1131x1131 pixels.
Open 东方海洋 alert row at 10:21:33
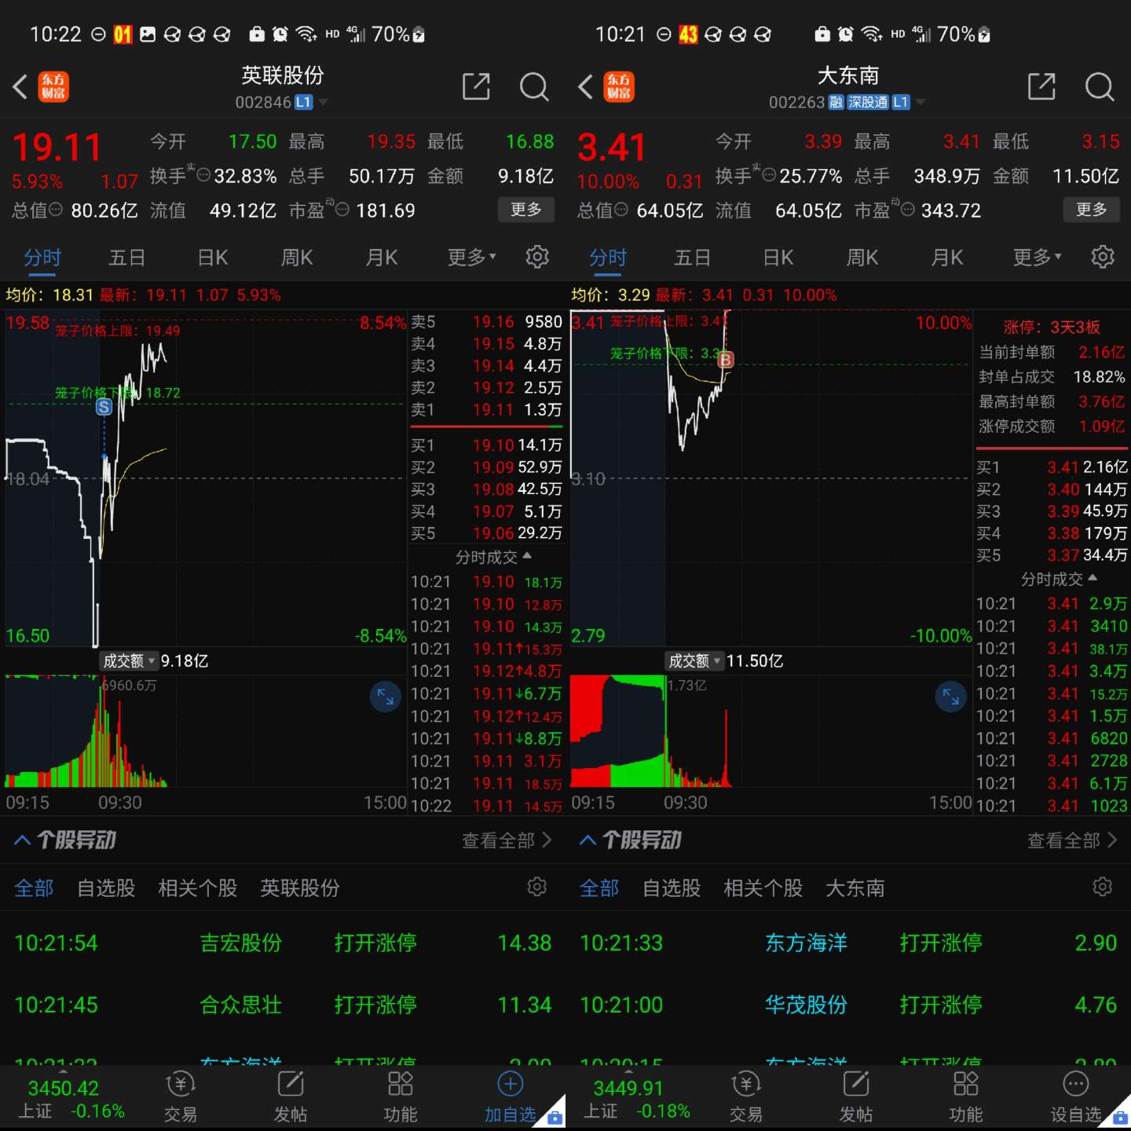[x=848, y=942]
